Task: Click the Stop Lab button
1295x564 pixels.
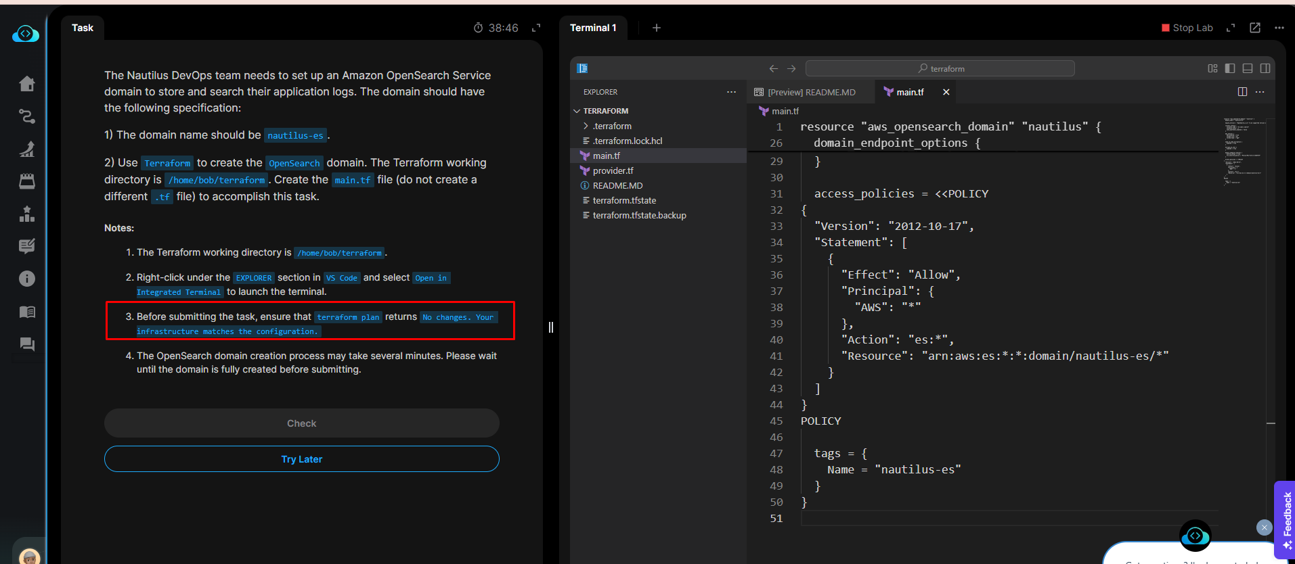Action: [x=1187, y=28]
